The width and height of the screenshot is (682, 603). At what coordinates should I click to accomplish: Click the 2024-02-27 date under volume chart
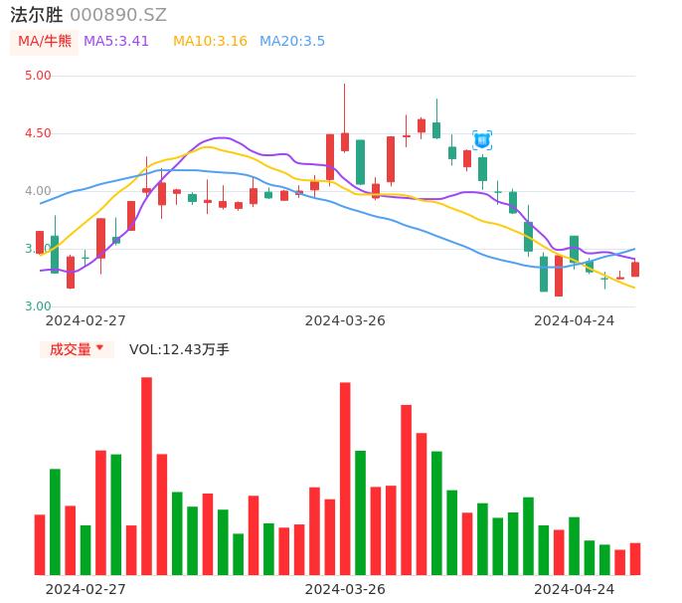[85, 589]
